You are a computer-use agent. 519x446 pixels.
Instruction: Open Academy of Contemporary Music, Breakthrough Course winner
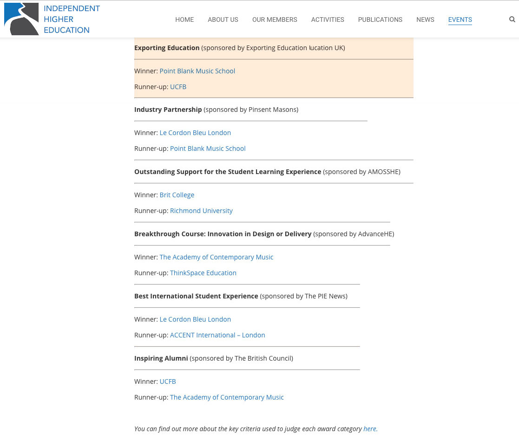point(217,257)
